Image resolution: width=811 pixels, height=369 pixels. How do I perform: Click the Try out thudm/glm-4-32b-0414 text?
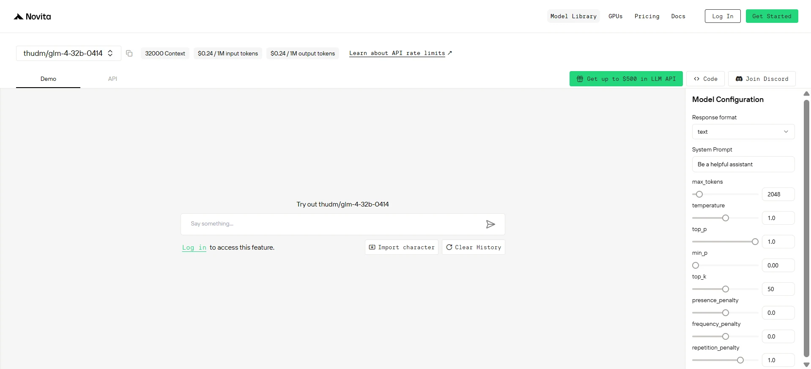[342, 204]
